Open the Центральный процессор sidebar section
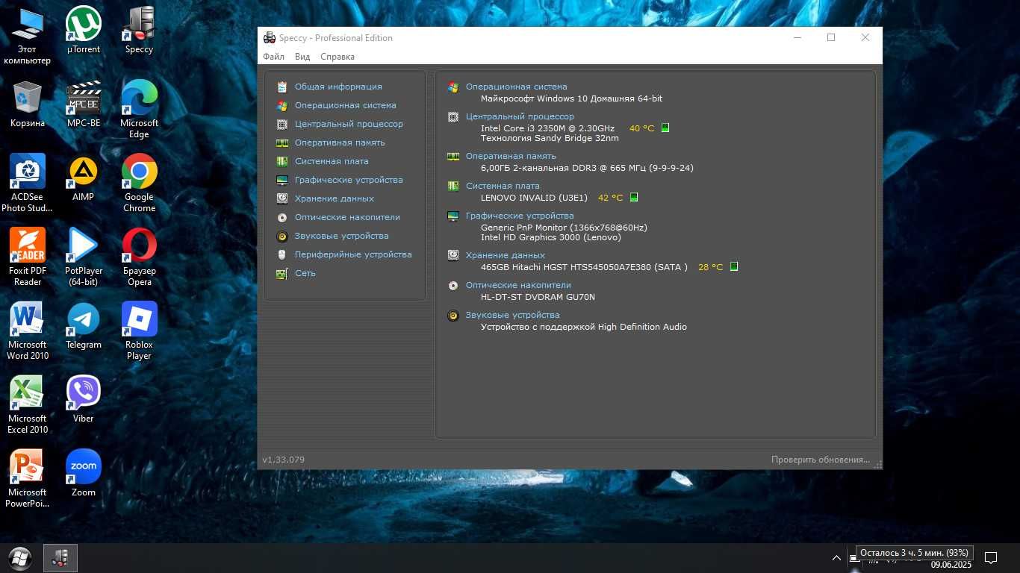This screenshot has height=573, width=1020. coord(349,124)
